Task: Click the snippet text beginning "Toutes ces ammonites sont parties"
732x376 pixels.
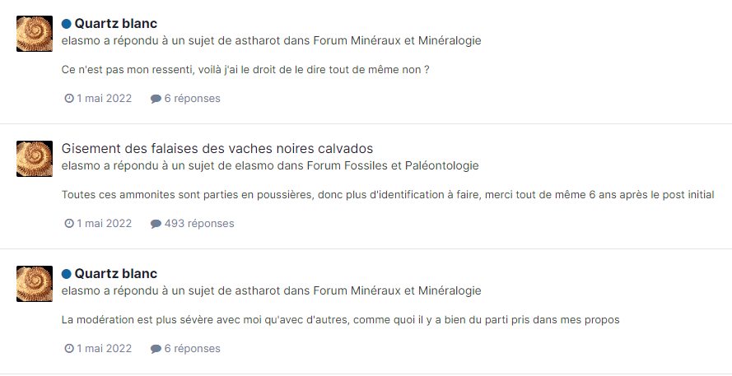Action: (x=387, y=195)
